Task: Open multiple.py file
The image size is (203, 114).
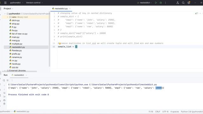Action: [17, 44]
